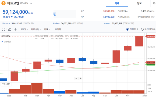
Task: Click the -0.38% change value
Action: coord(6,17)
